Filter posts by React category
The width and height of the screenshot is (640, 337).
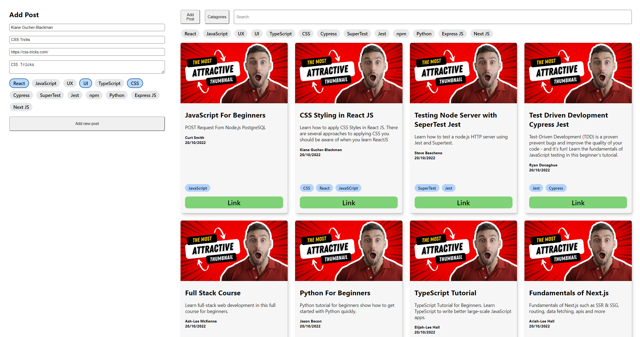pos(190,34)
